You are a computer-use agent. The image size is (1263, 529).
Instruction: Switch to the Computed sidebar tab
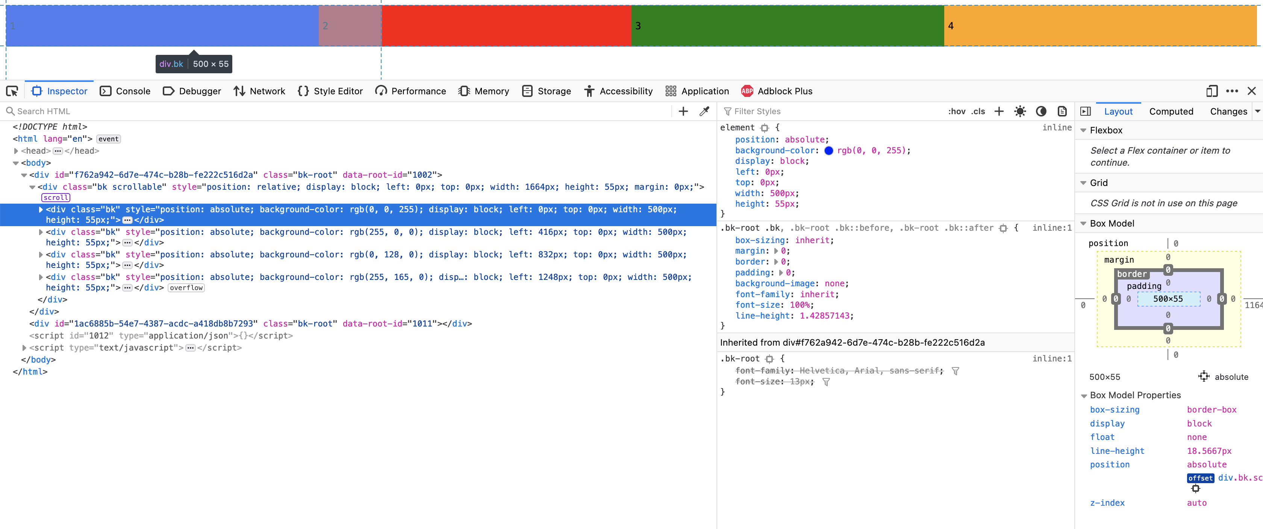click(x=1171, y=111)
